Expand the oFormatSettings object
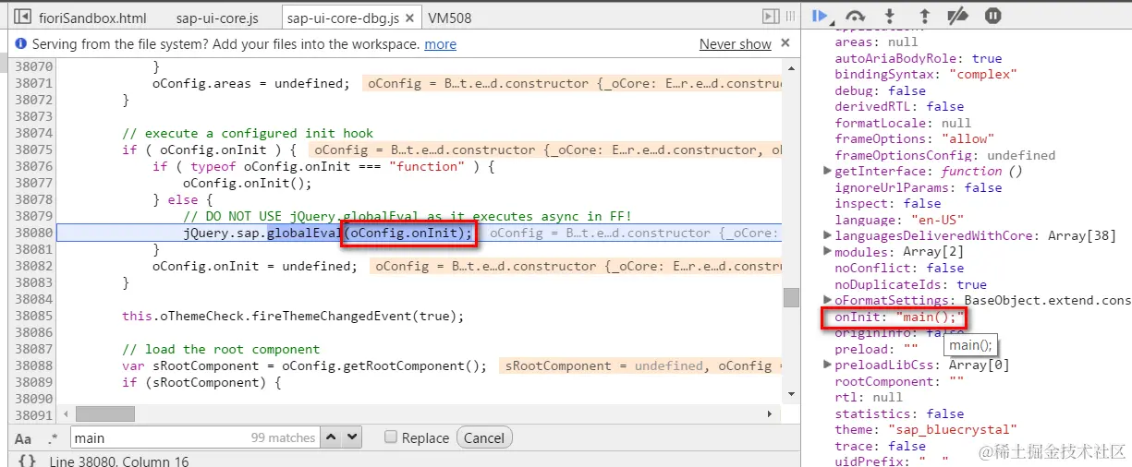The image size is (1132, 467). [828, 300]
